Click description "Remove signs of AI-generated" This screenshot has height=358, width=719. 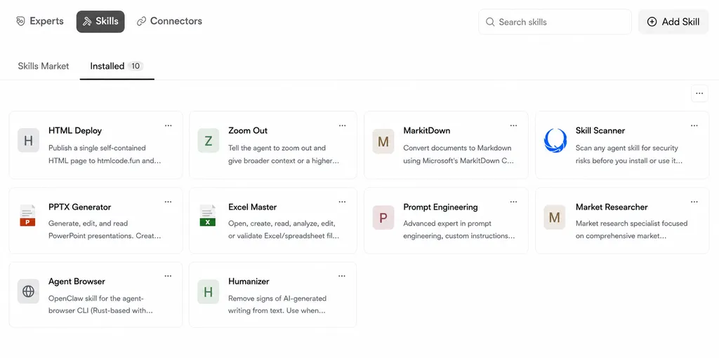coord(277,298)
